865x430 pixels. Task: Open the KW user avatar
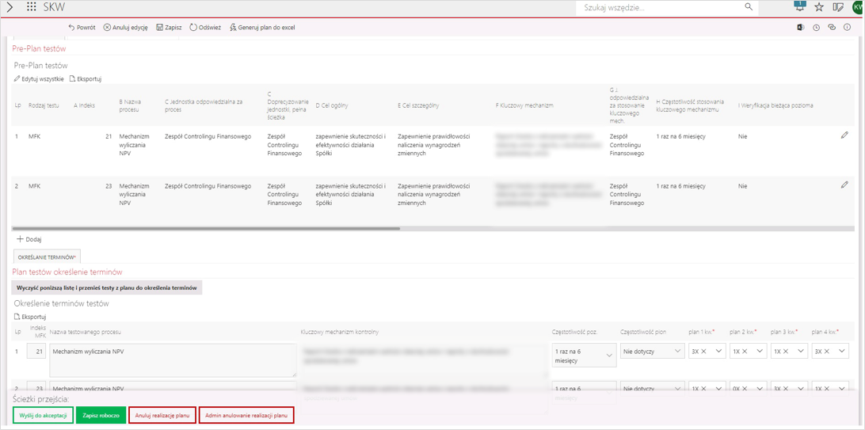(x=858, y=7)
